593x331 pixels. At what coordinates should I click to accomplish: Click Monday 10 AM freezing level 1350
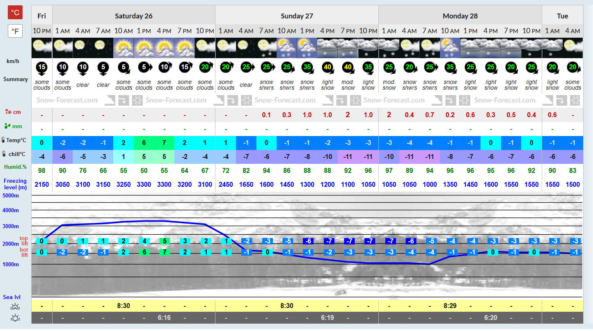point(450,184)
